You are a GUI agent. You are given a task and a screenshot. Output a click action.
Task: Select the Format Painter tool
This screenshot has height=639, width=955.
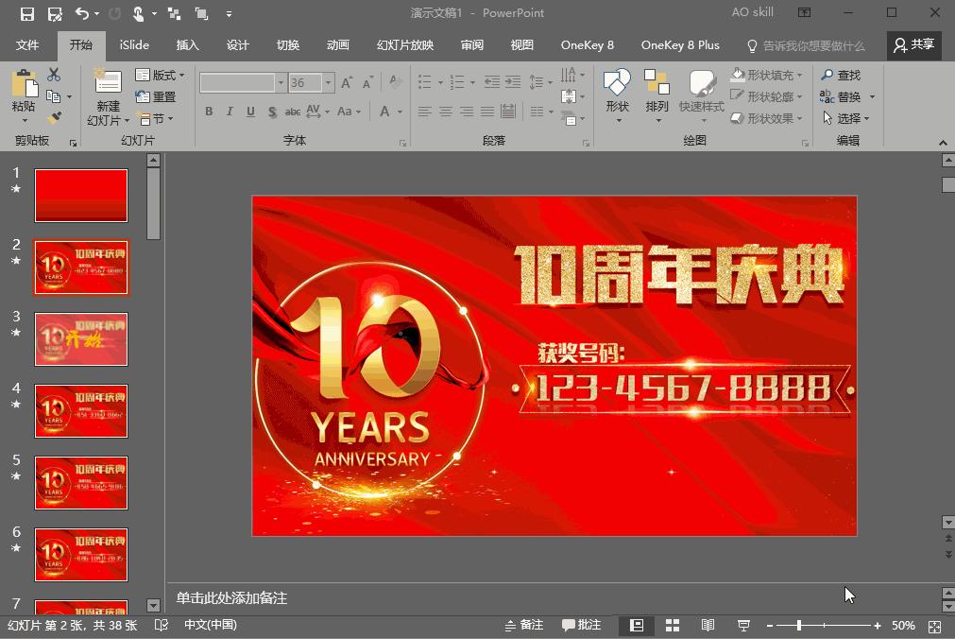coord(57,117)
